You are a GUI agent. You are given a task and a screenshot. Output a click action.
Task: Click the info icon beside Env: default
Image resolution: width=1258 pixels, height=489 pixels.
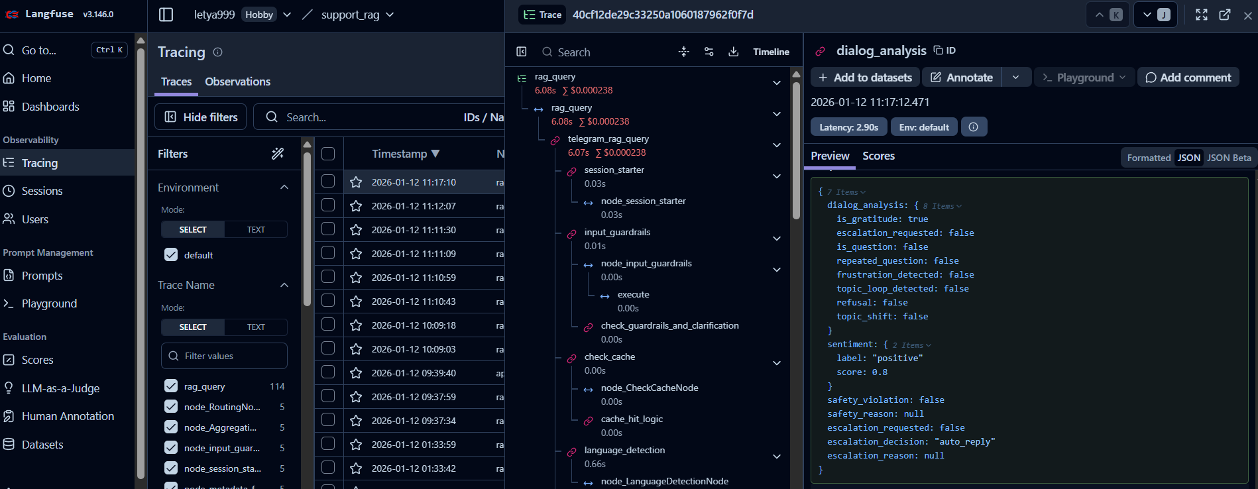tap(973, 127)
